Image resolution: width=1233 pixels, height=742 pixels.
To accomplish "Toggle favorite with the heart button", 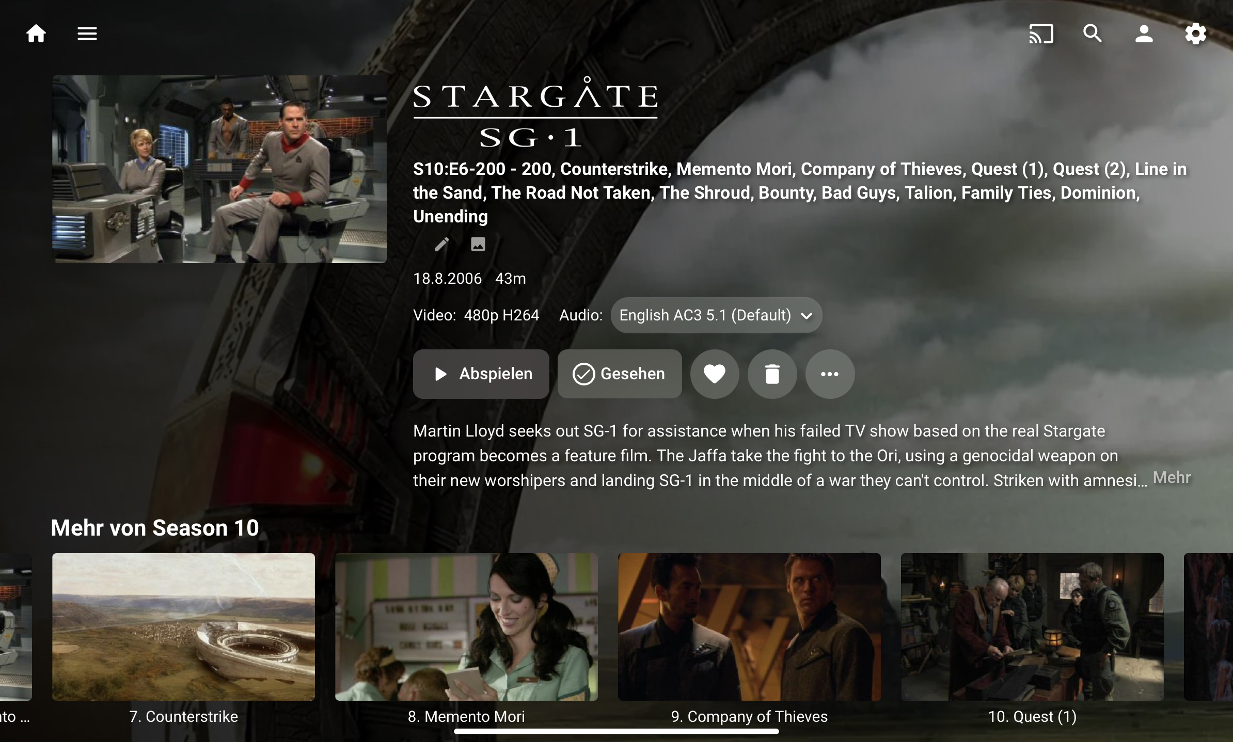I will click(x=715, y=374).
